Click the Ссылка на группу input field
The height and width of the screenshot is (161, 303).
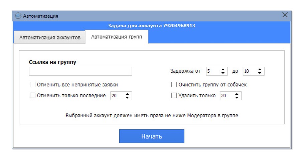pyautogui.click(x=80, y=71)
